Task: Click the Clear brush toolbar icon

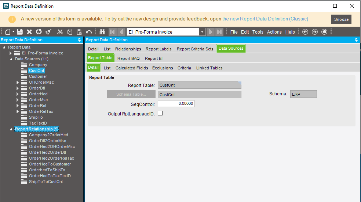Action: [x=48, y=32]
